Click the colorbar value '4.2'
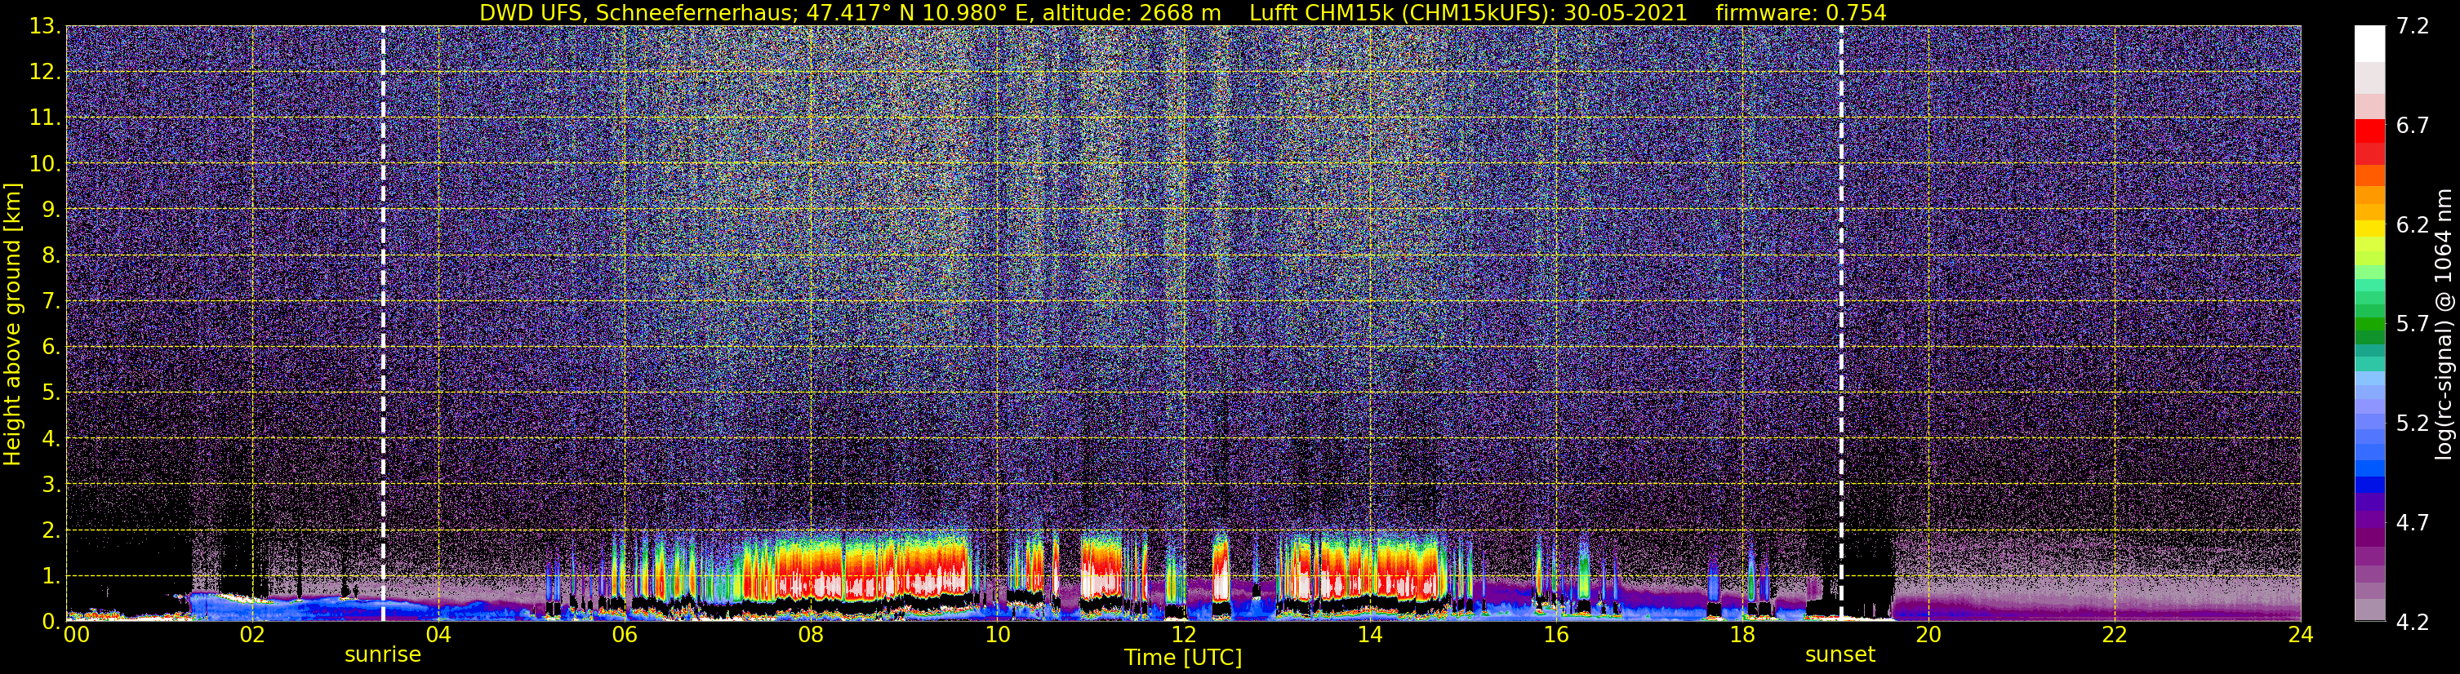The height and width of the screenshot is (674, 2460). [2413, 622]
